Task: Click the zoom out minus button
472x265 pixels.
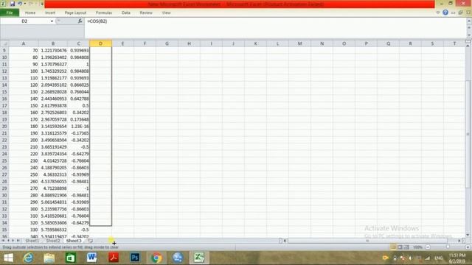Action: 428,247
